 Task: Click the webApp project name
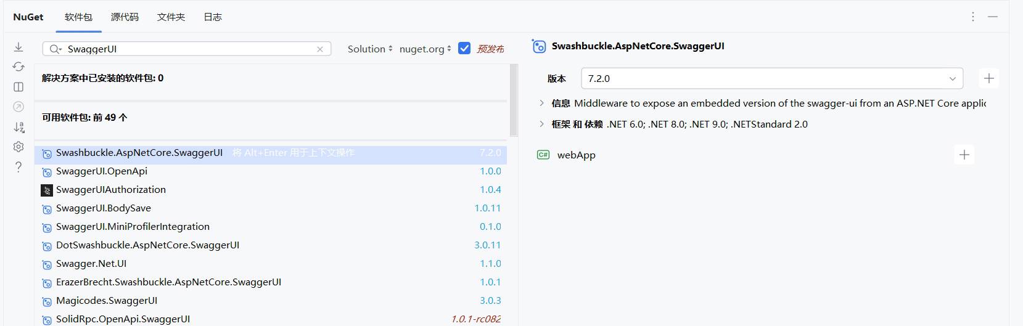[577, 155]
